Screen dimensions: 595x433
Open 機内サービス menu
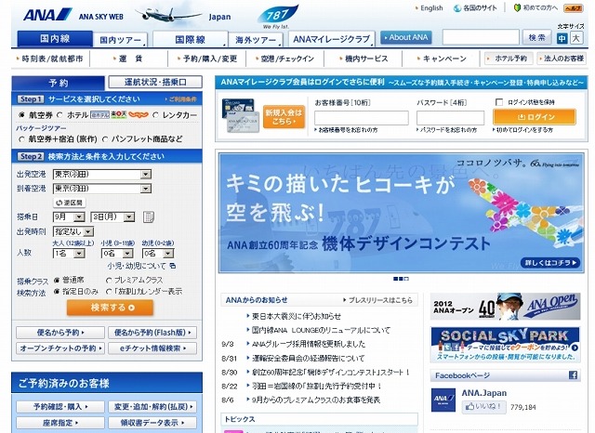pos(364,59)
